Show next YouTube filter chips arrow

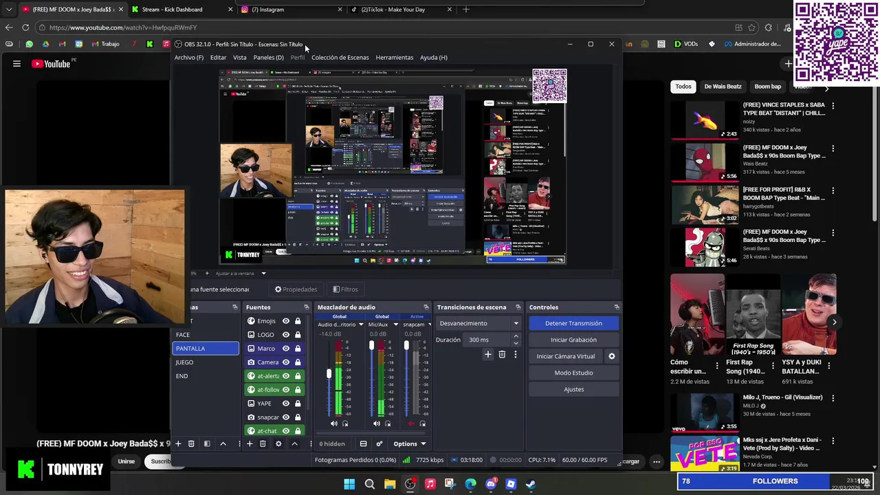click(827, 87)
